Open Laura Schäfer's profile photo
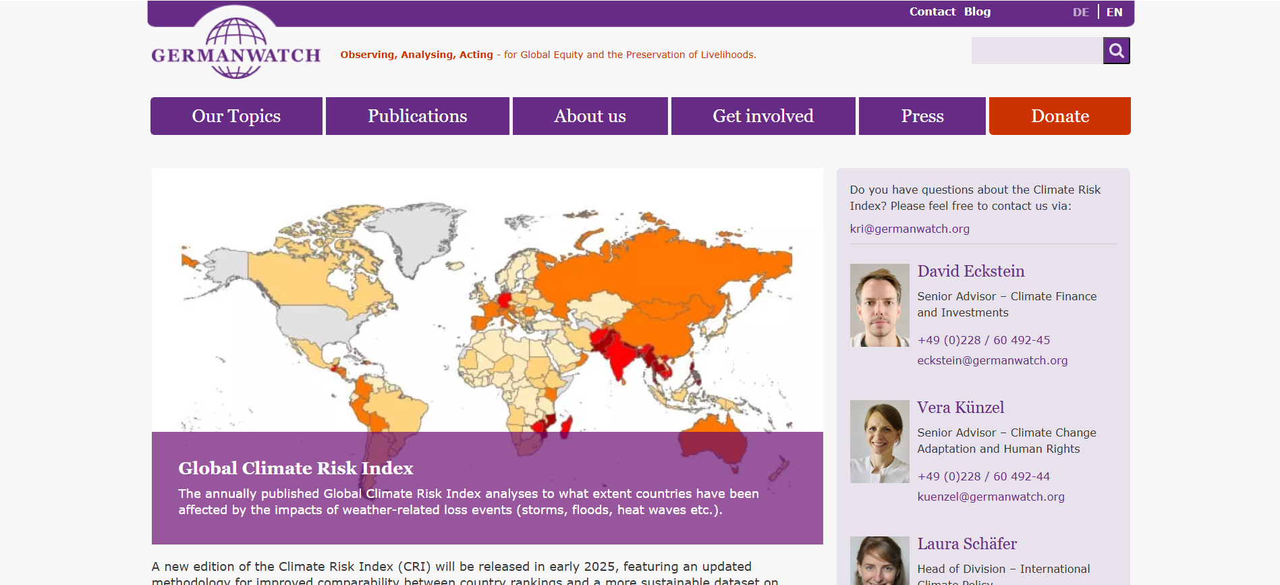This screenshot has height=585, width=1280. pyautogui.click(x=879, y=561)
